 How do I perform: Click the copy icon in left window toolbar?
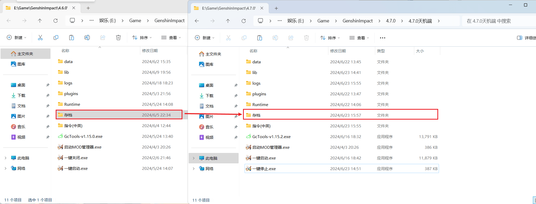pyautogui.click(x=56, y=38)
